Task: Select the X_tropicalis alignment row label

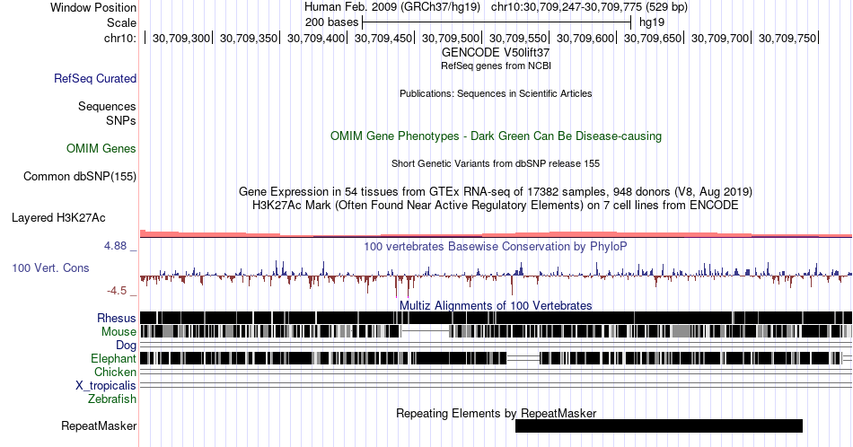Action: (106, 386)
